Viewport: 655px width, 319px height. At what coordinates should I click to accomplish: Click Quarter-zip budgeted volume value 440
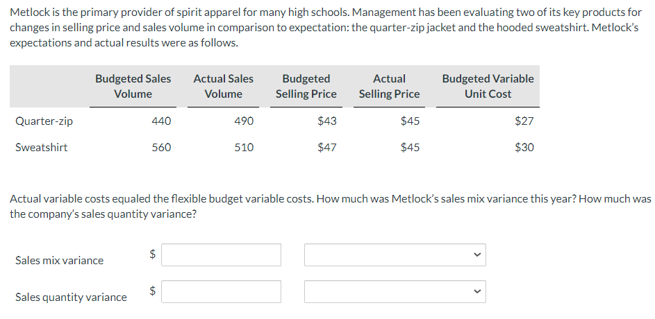pyautogui.click(x=161, y=121)
